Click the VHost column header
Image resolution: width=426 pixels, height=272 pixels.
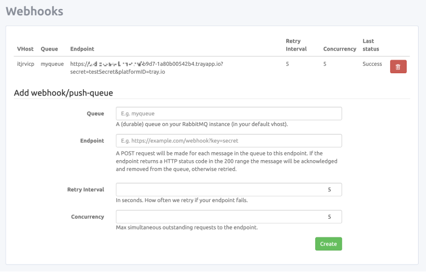tap(25, 49)
